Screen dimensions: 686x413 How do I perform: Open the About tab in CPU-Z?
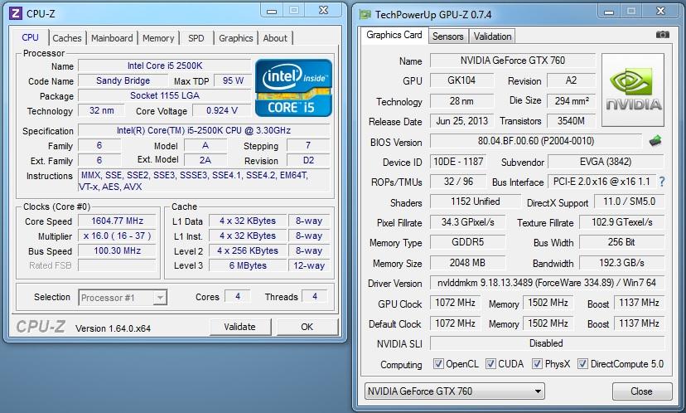pyautogui.click(x=275, y=38)
